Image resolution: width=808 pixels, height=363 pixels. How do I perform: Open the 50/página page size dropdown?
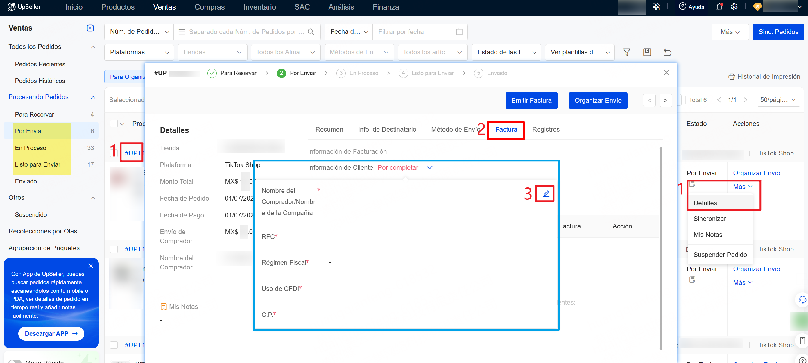tap(778, 100)
